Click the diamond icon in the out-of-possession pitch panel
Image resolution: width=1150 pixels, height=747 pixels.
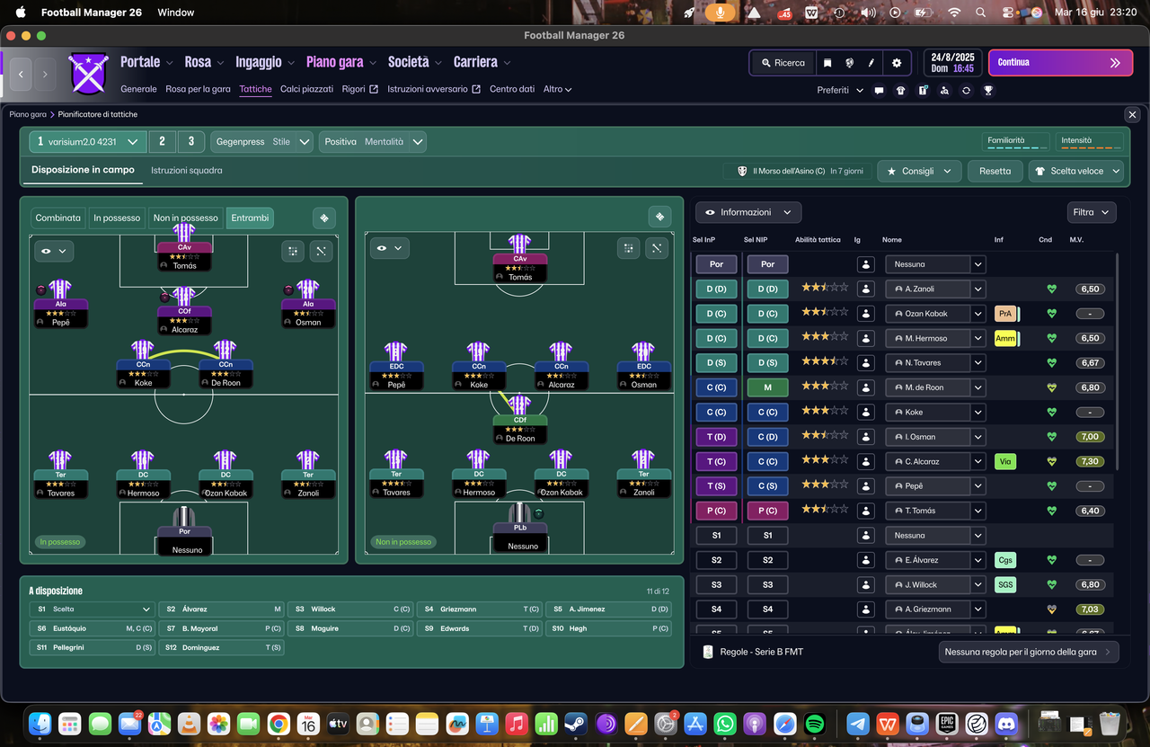pos(660,217)
